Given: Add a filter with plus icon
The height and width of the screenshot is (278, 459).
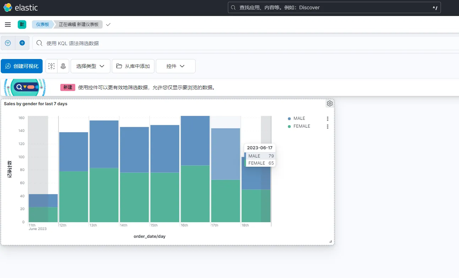Looking at the screenshot, I should 22,43.
